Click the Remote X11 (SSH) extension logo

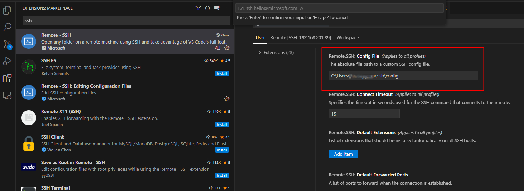tap(29, 118)
